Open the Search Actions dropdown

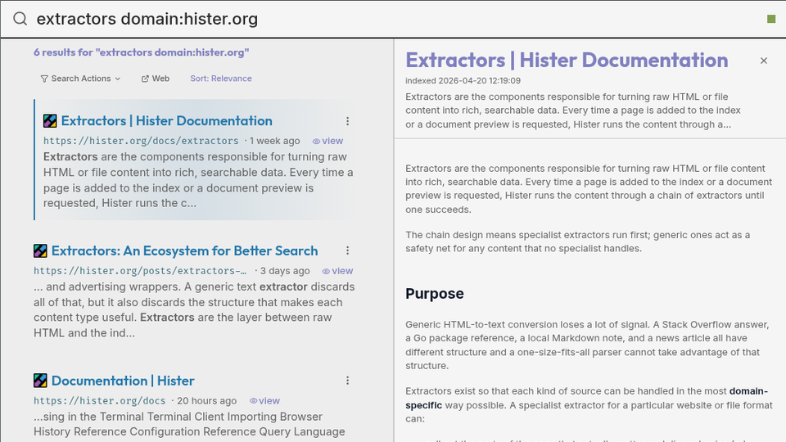81,79
